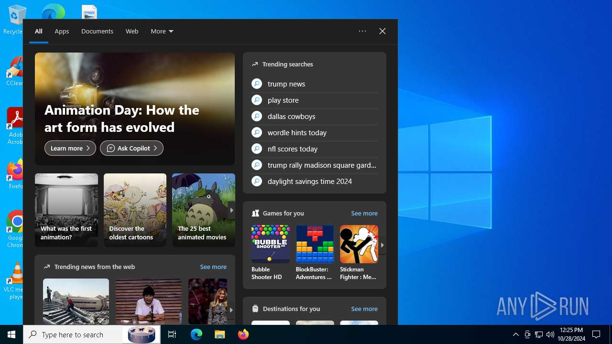612x344 pixels.
Task: Select the Adobe Acrobat desktop shortcut
Action: click(x=15, y=126)
